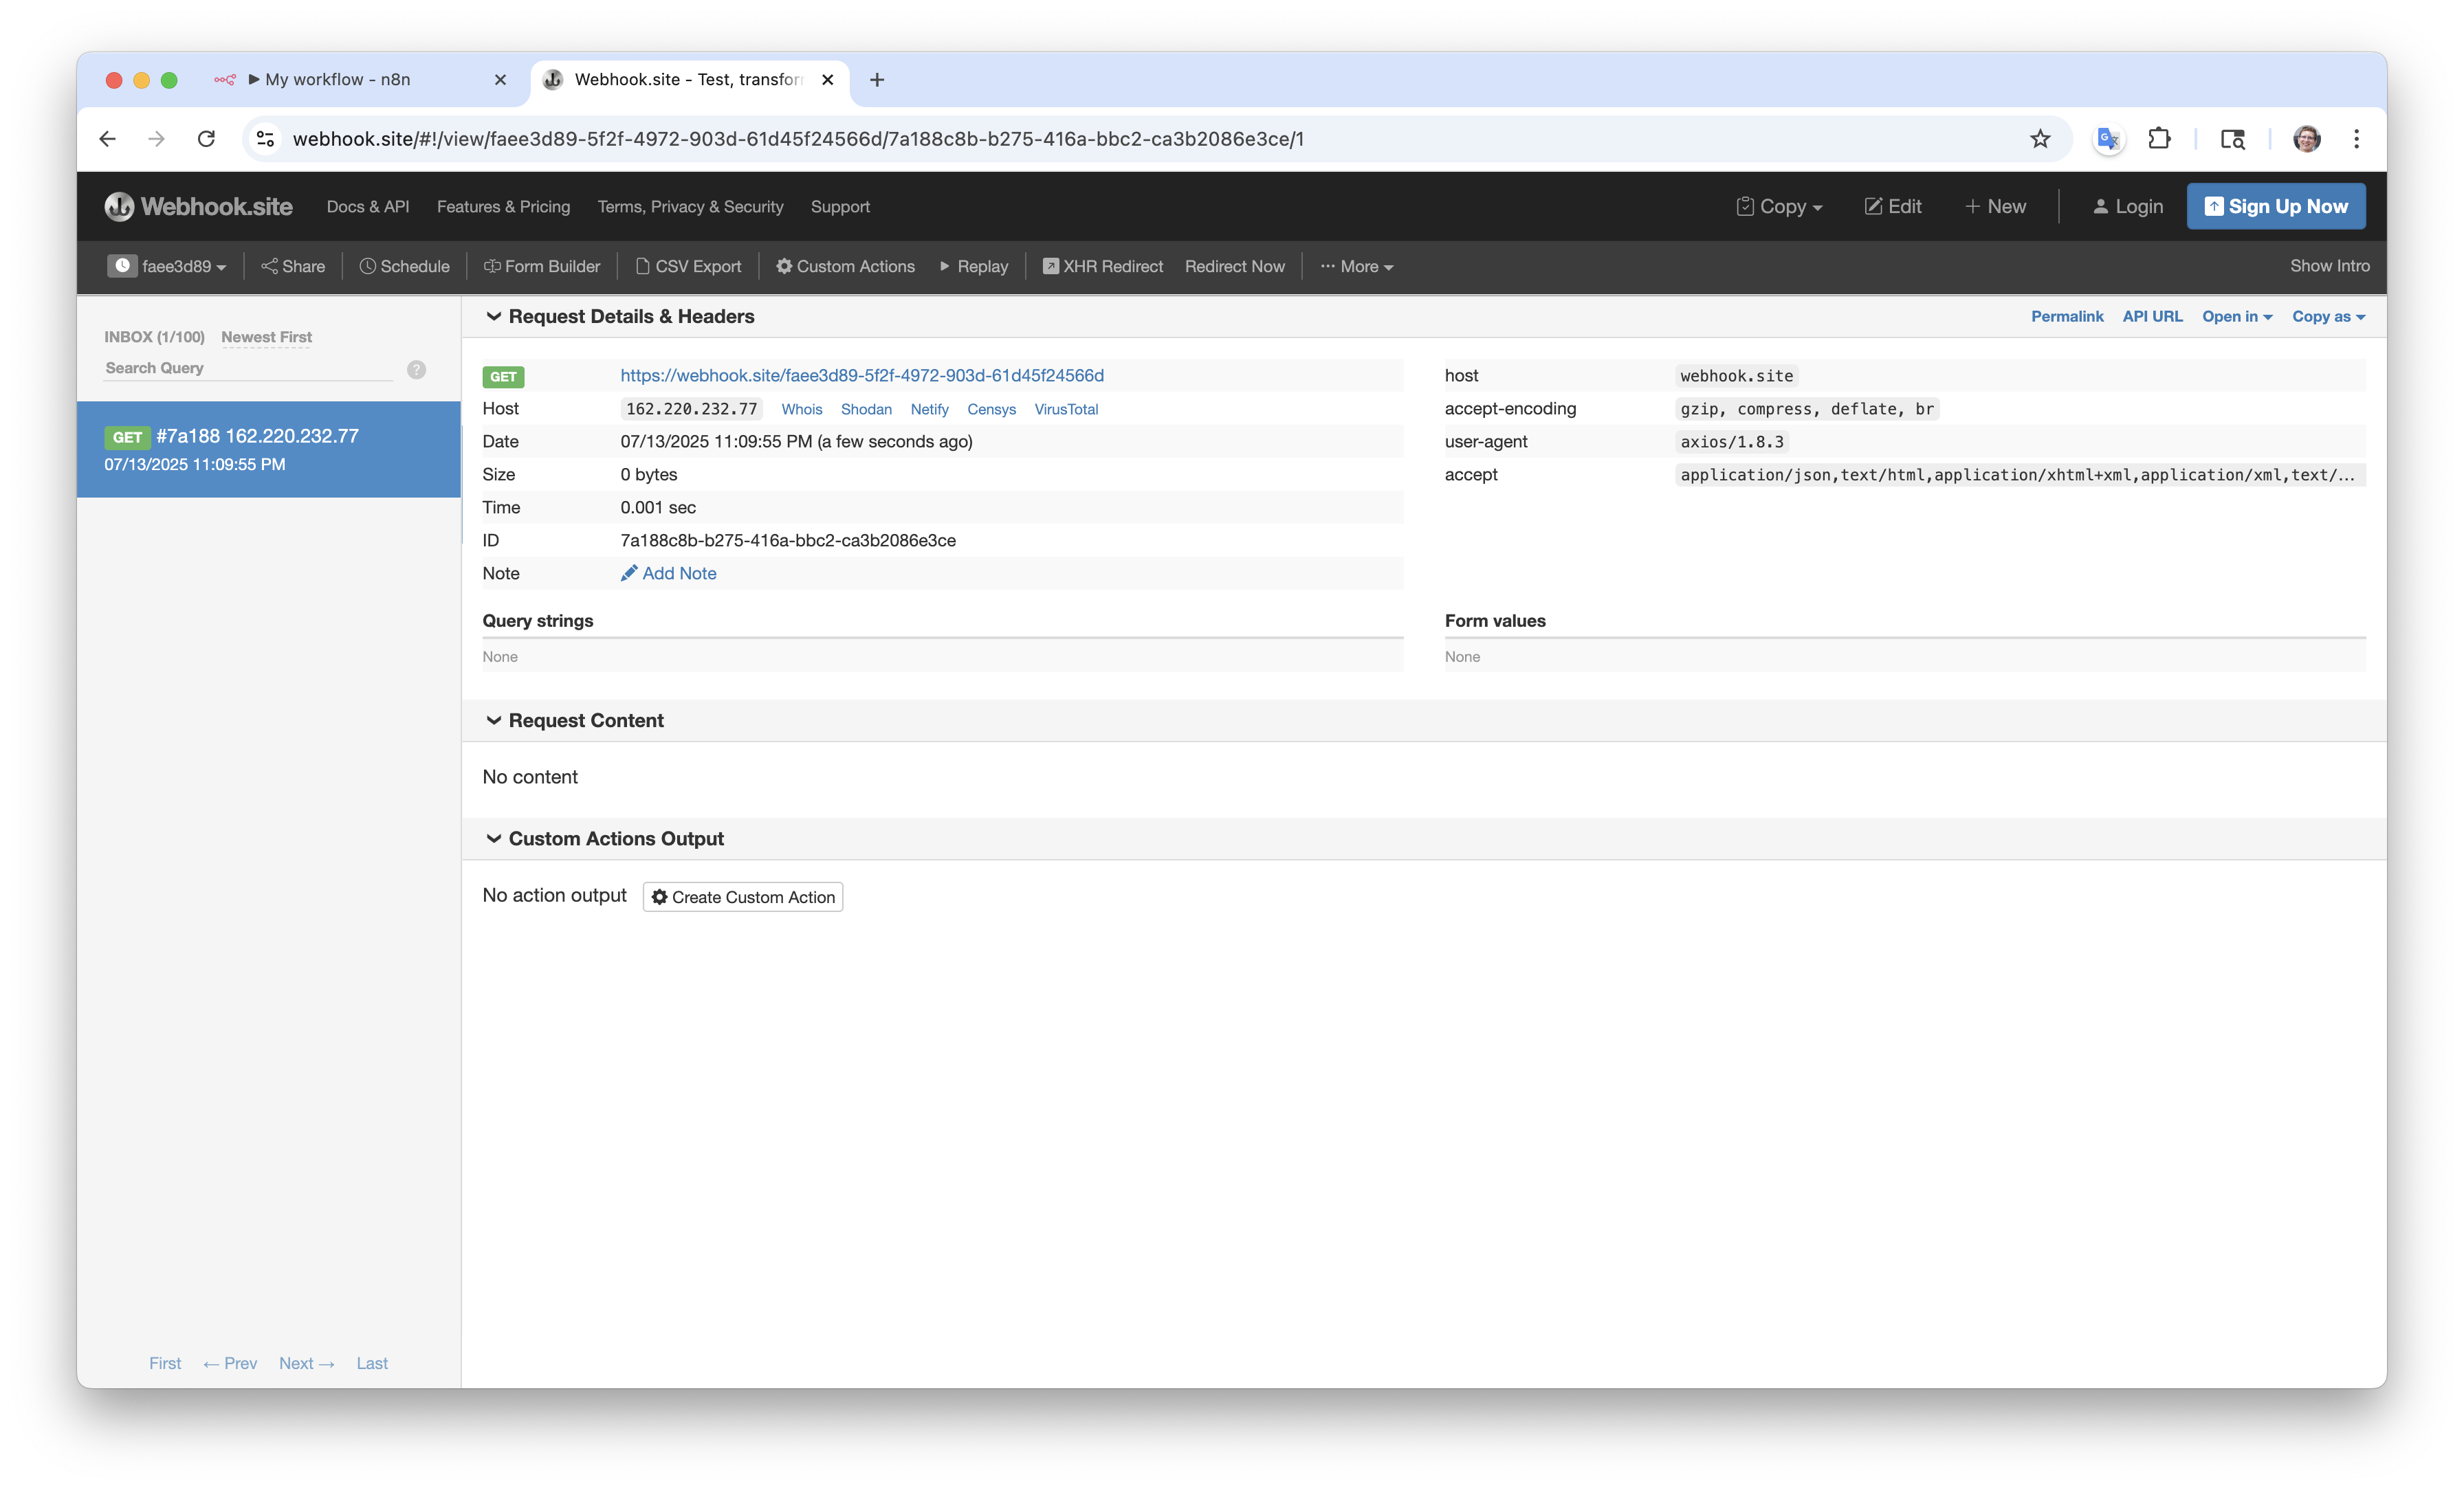2464x1490 pixels.
Task: Toggle Show Intro
Action: point(2329,266)
